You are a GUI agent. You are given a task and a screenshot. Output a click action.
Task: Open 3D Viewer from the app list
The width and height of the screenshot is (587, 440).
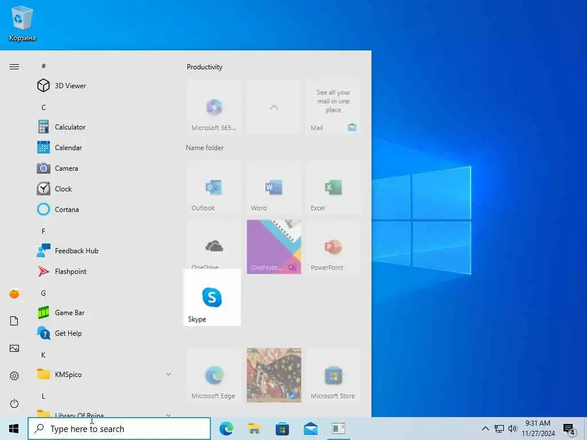[x=103, y=86]
